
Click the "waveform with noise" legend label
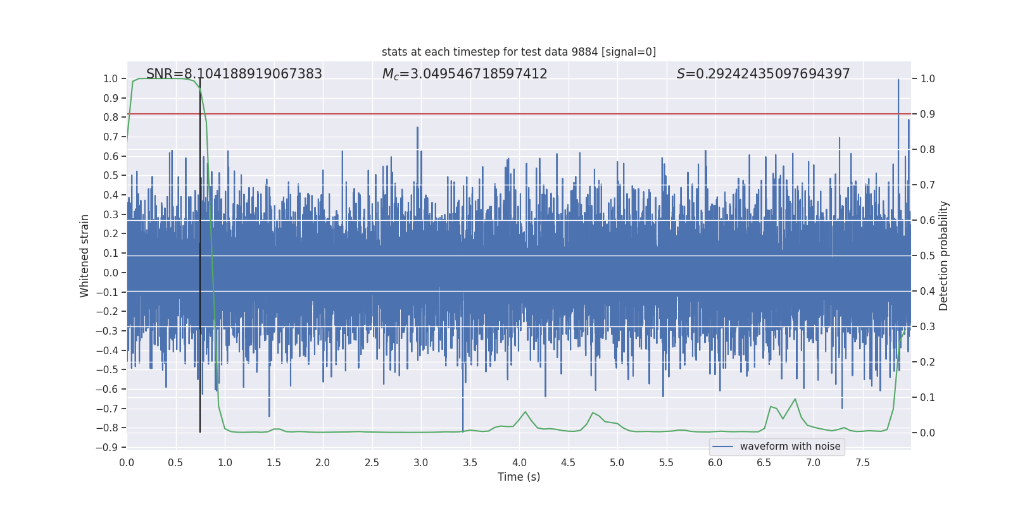click(x=790, y=447)
